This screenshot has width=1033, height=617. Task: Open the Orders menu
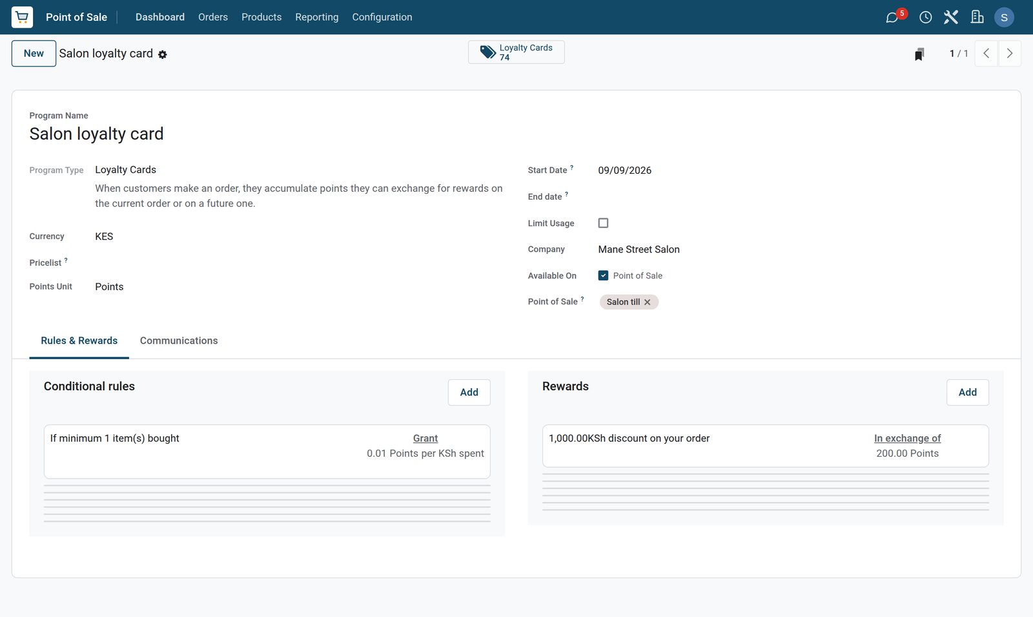(213, 17)
